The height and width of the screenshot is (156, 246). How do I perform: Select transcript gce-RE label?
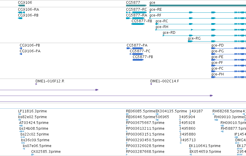pos(156,10)
